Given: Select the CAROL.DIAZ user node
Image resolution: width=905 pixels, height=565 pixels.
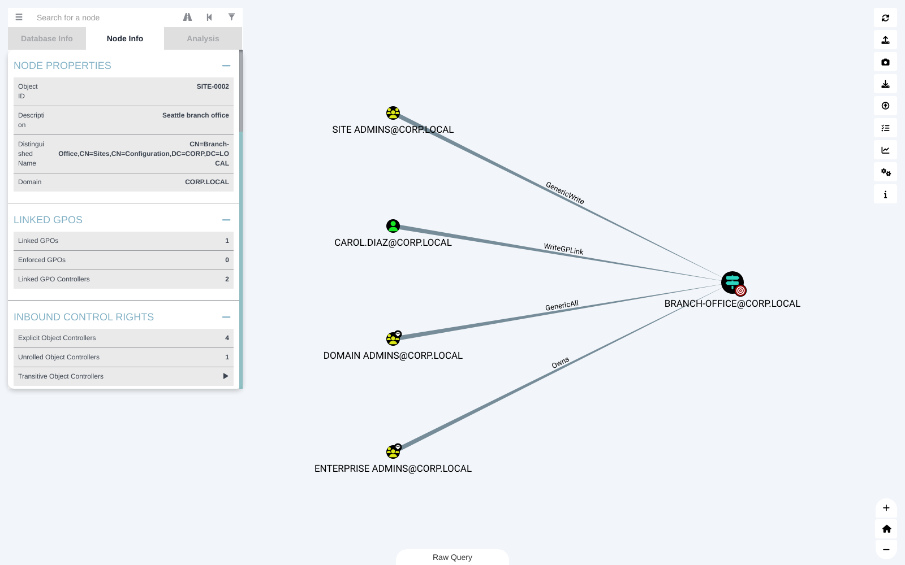Looking at the screenshot, I should tap(393, 226).
